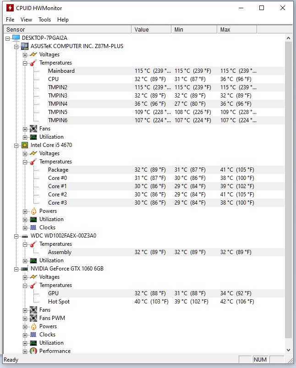Click the NVIDIA Performance gauge icon

[x=33, y=351]
